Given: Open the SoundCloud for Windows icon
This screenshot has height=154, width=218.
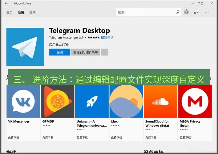Looking at the screenshot, I should click(x=161, y=101).
